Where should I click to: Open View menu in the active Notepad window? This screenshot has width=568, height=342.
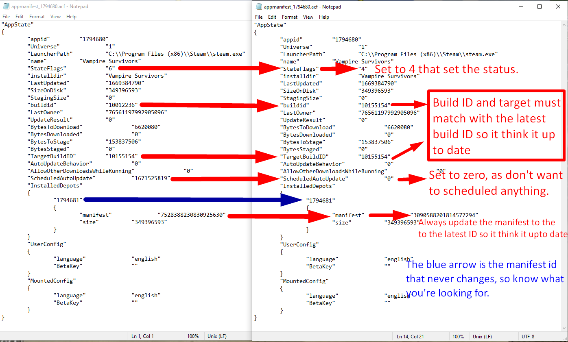(x=308, y=17)
